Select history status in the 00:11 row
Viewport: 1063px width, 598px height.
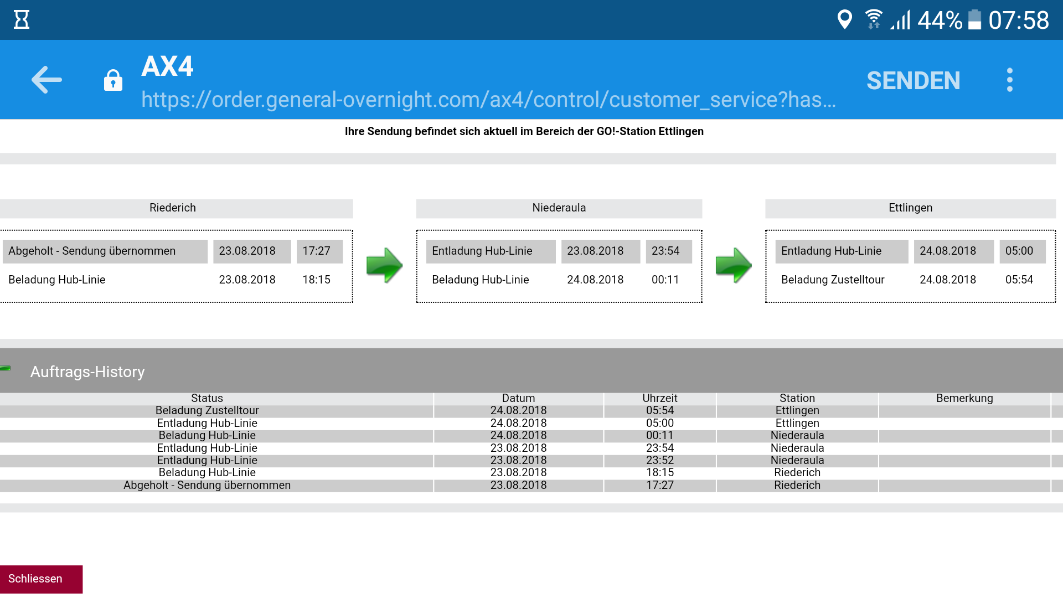coord(207,436)
